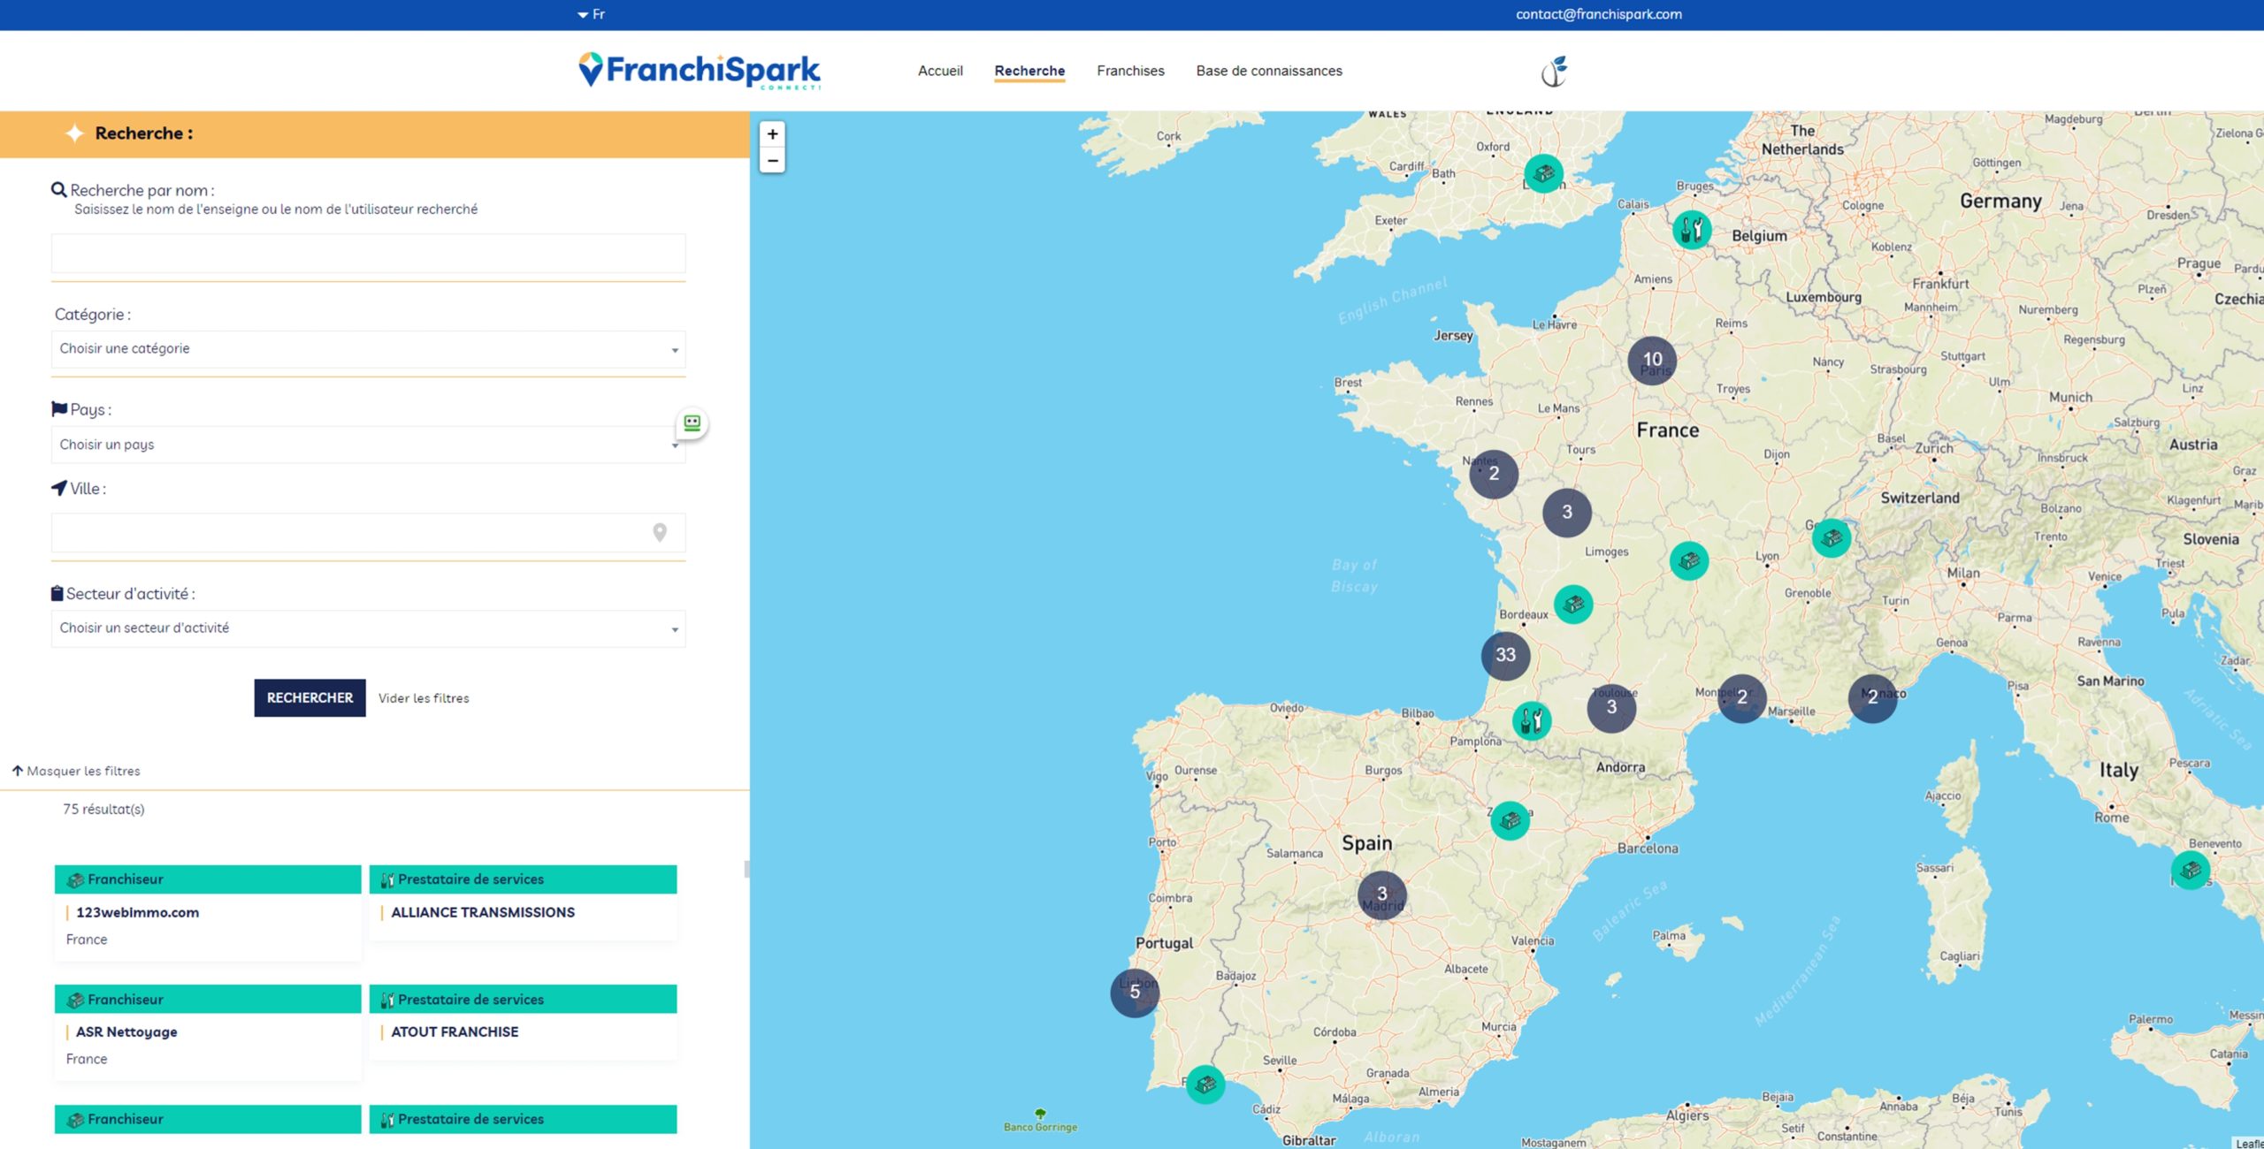Open the Catégorie dropdown
Image resolution: width=2264 pixels, height=1149 pixels.
(x=369, y=349)
